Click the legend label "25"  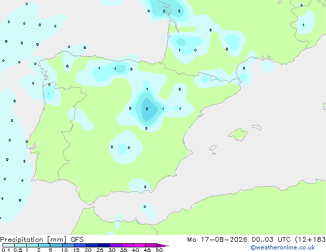point(100,250)
